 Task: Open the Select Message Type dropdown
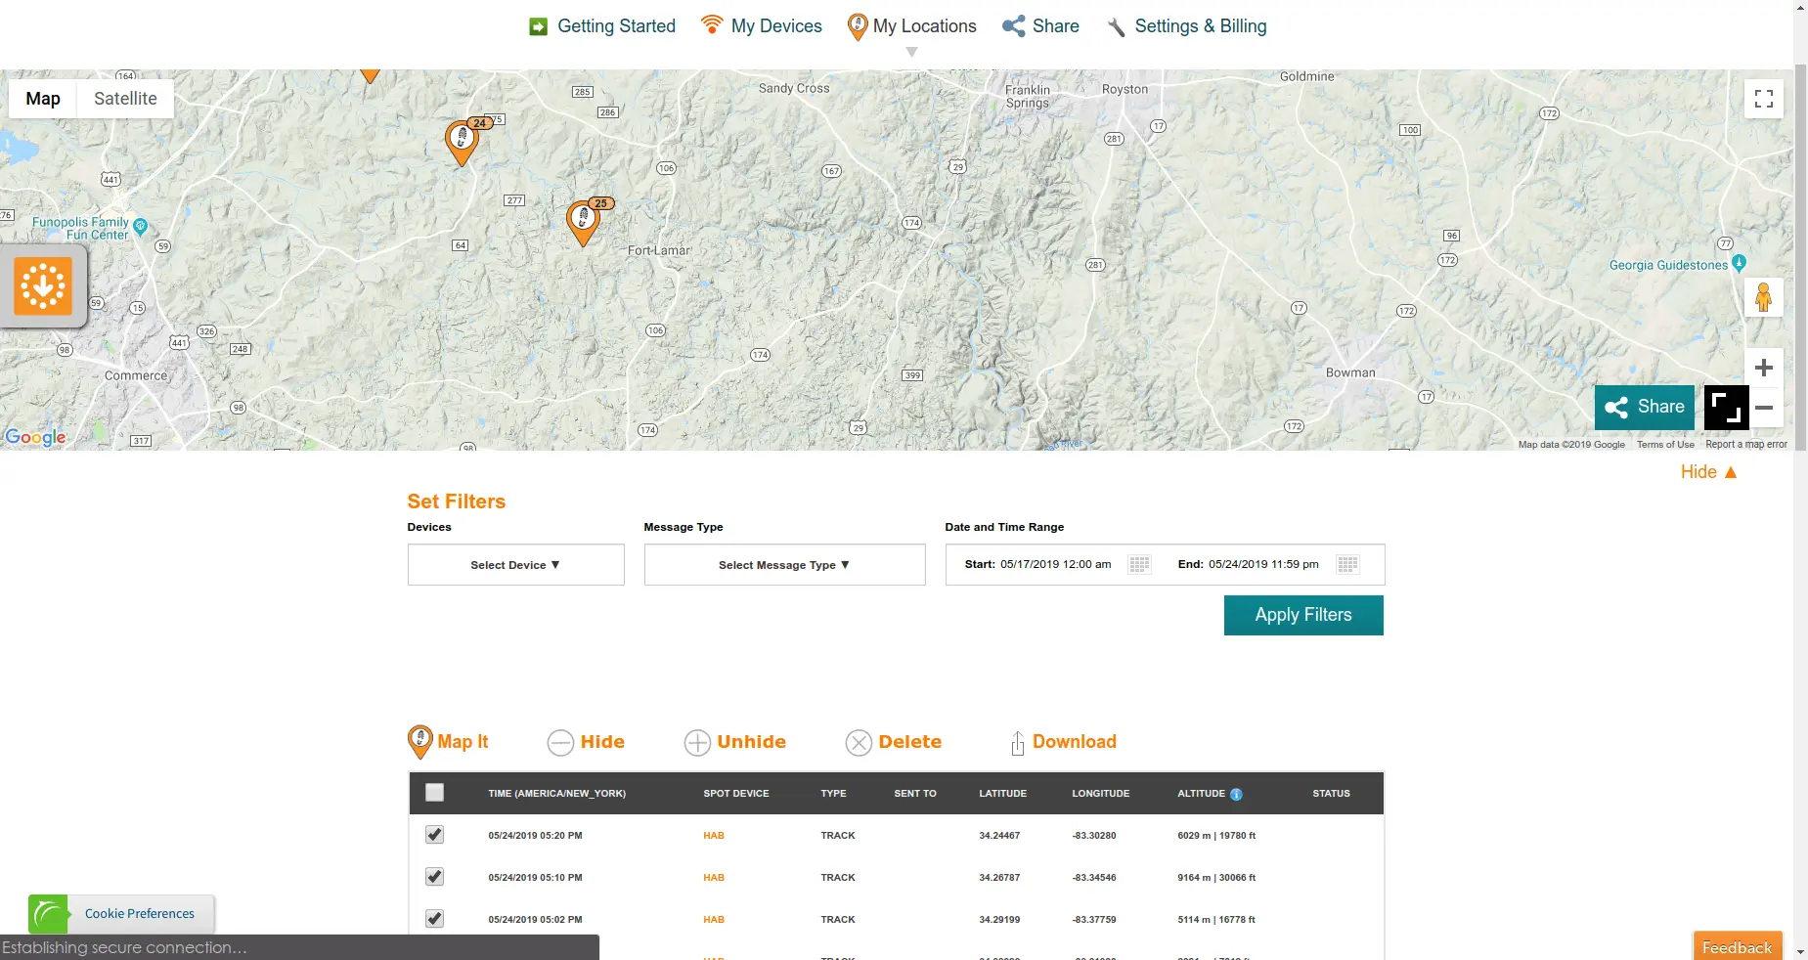[783, 564]
